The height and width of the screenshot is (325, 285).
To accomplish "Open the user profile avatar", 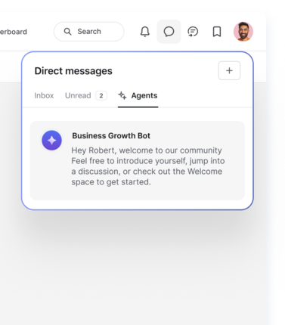I will click(x=243, y=32).
